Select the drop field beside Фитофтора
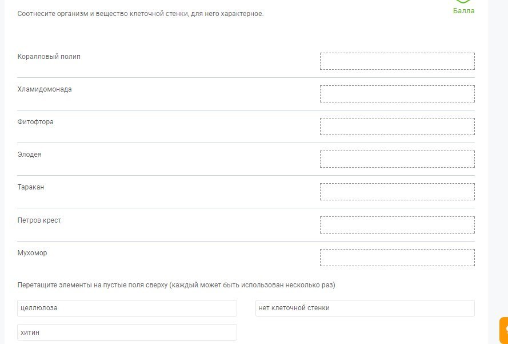508x344 pixels. pyautogui.click(x=397, y=126)
